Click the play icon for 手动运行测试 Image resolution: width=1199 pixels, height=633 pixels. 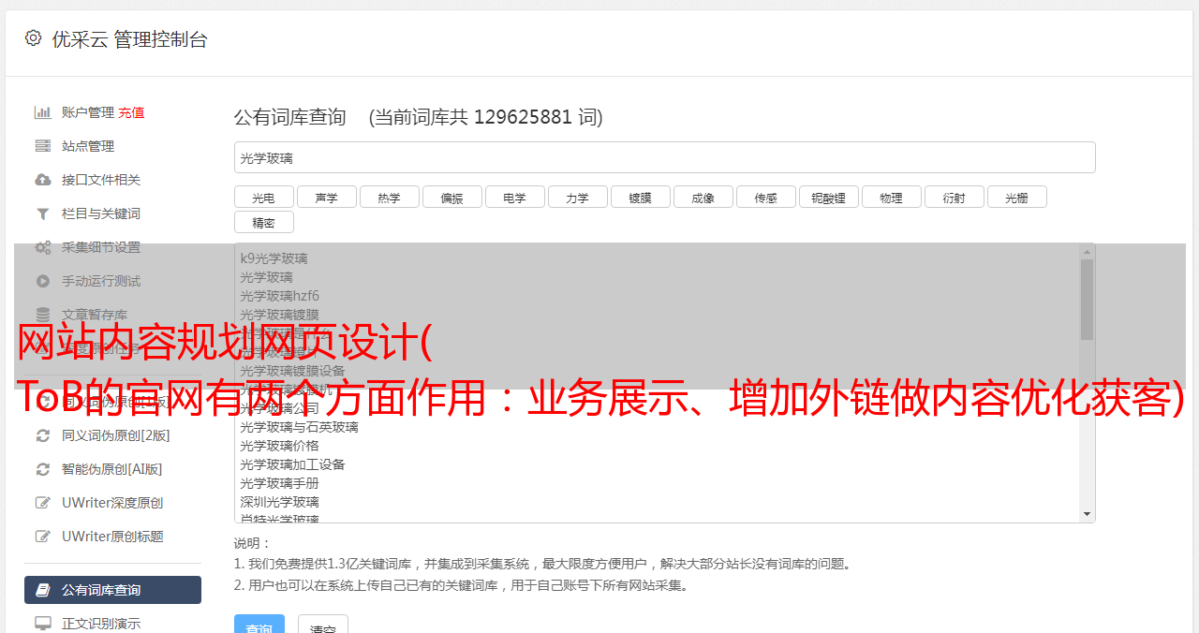[43, 281]
